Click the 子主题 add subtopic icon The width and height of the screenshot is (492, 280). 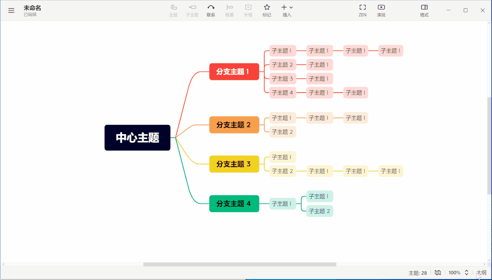pyautogui.click(x=192, y=7)
